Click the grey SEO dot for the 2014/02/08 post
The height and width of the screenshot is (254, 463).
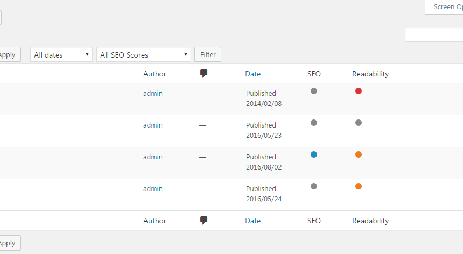[314, 91]
